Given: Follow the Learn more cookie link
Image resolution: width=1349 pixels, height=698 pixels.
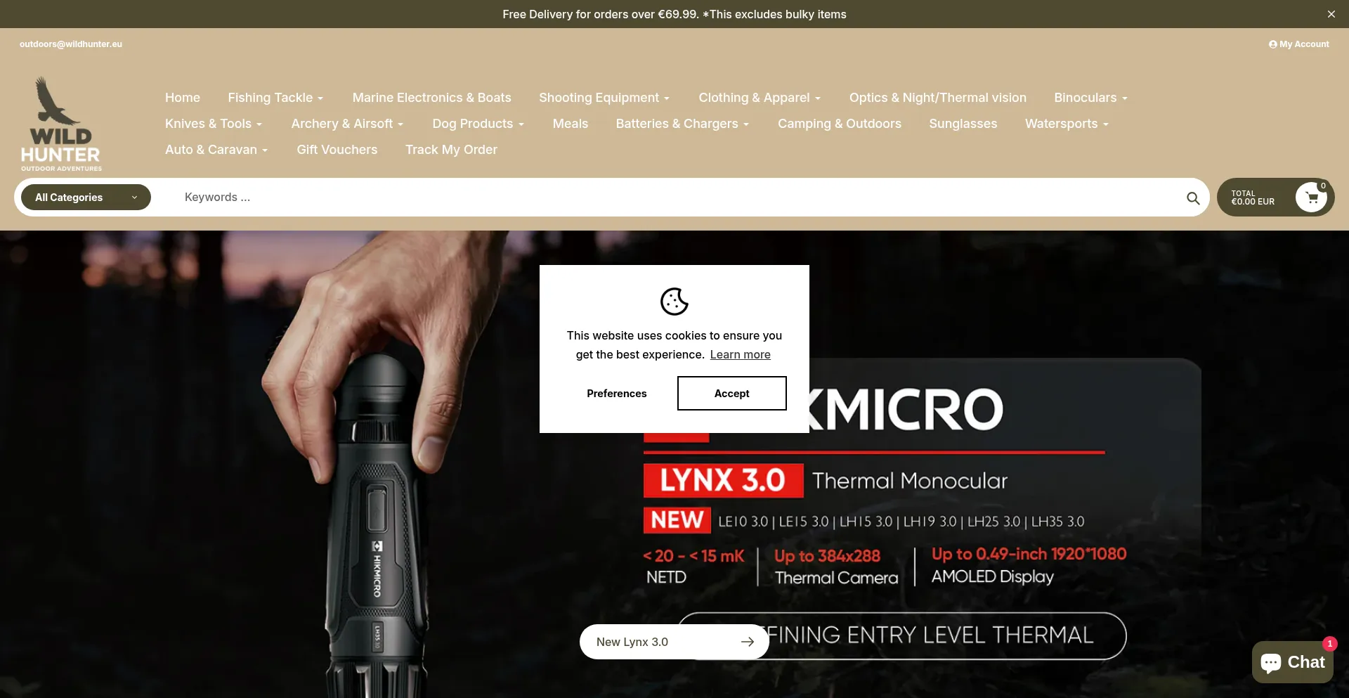Looking at the screenshot, I should pos(741,354).
